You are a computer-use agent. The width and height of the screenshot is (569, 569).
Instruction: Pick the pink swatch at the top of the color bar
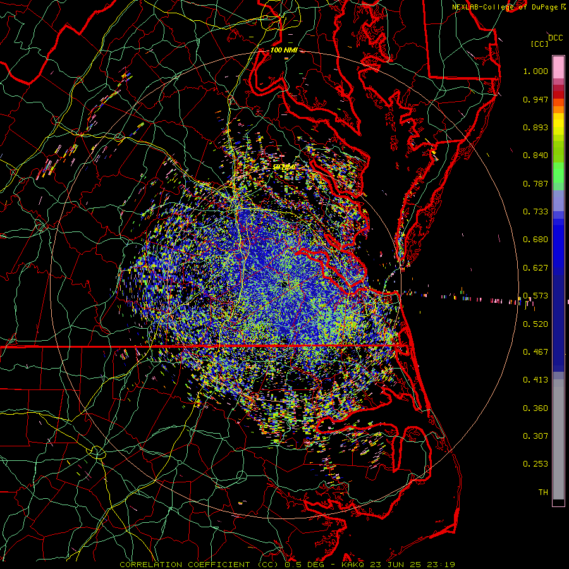tap(558, 68)
